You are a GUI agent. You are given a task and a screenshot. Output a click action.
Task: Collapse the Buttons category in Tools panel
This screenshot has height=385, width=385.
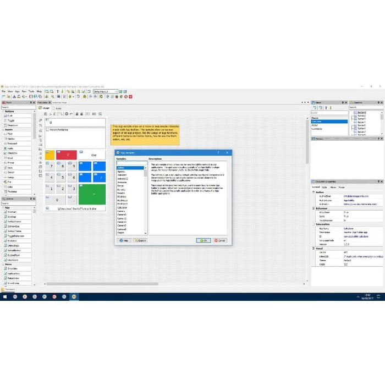[x=3, y=112]
